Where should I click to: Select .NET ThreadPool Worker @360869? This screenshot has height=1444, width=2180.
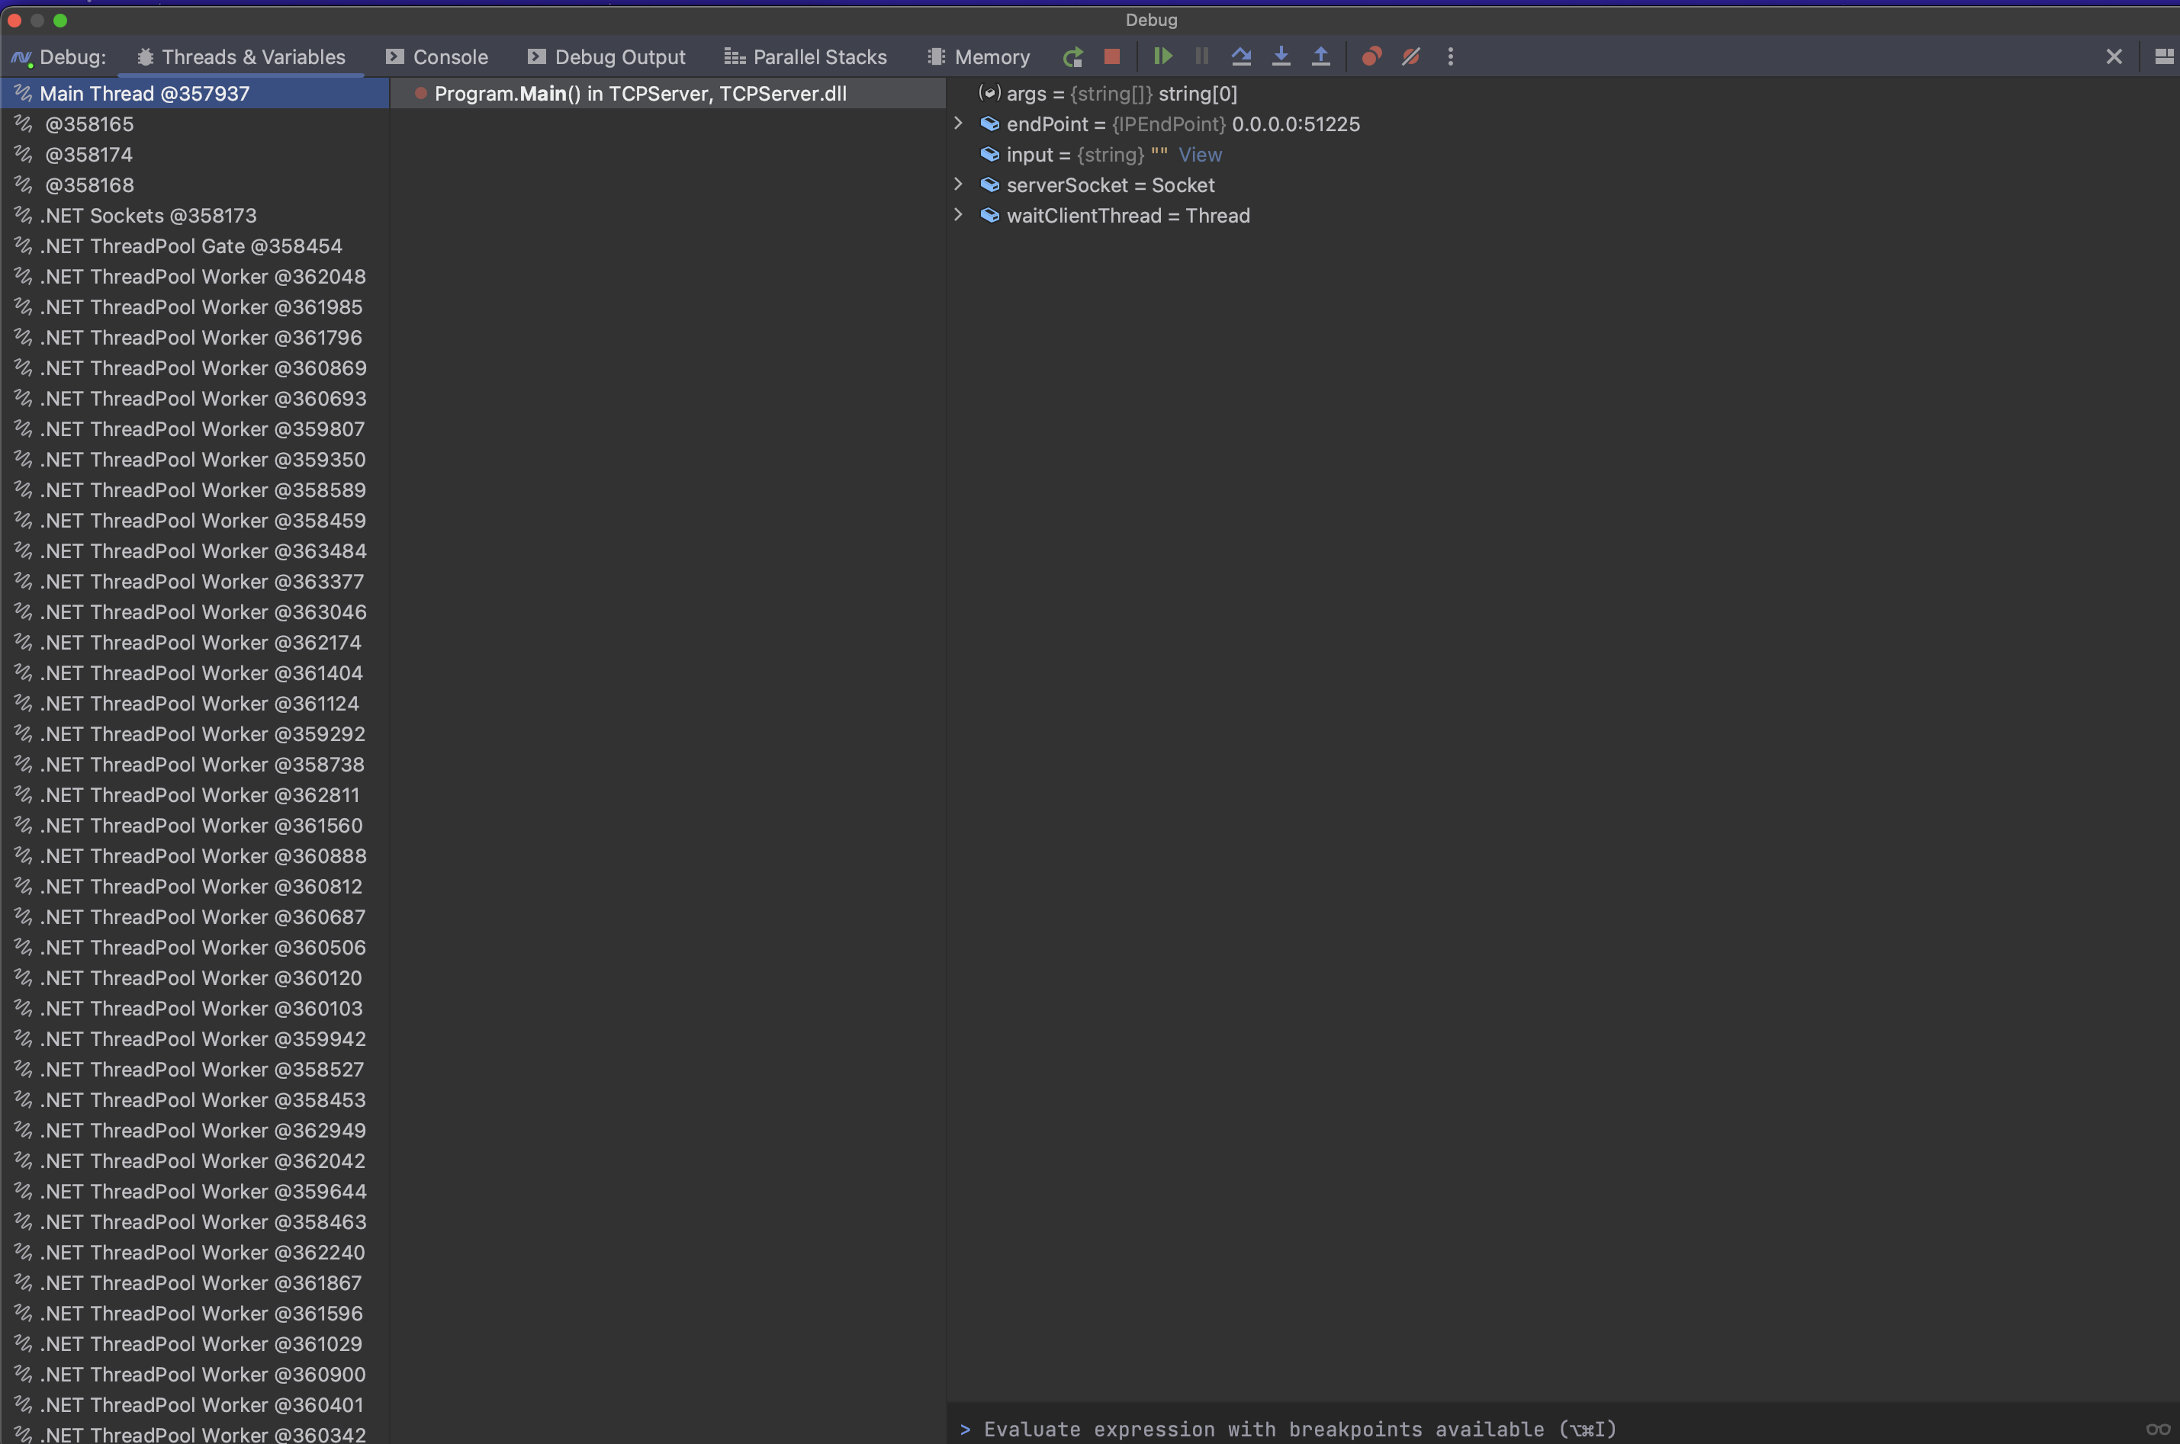195,367
